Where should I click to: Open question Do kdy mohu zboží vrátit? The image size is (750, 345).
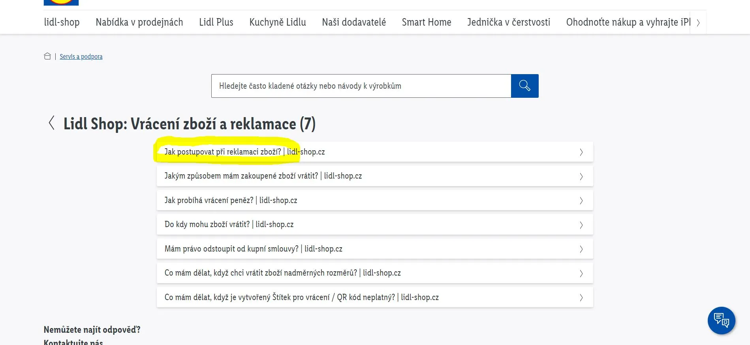(x=375, y=224)
